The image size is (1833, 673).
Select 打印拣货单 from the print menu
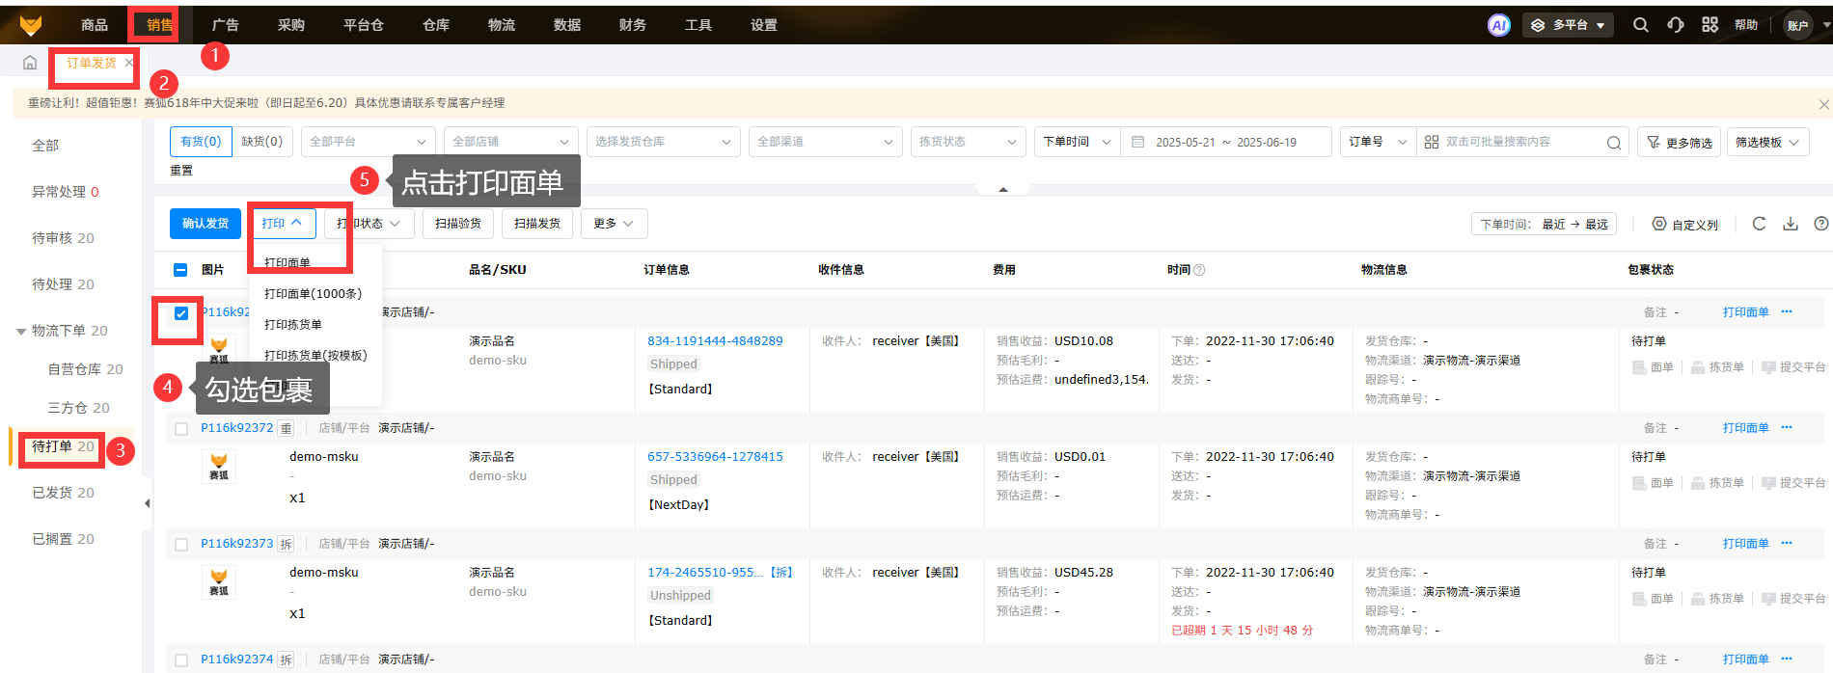(293, 325)
